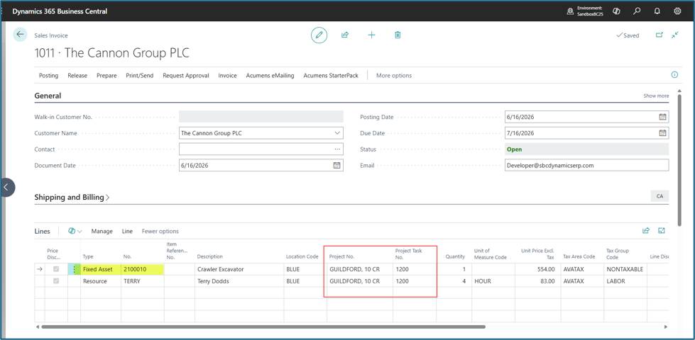Open the Line menu in the Lines toolbar
Screen dimensions: 695x340
click(x=127, y=231)
